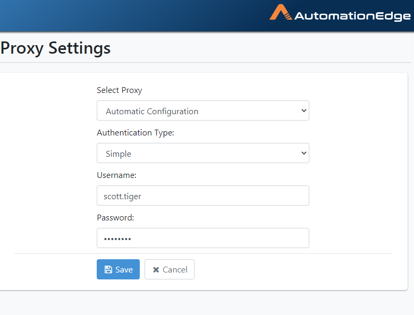Click the Username label text
This screenshot has height=315, width=414.
click(x=117, y=175)
